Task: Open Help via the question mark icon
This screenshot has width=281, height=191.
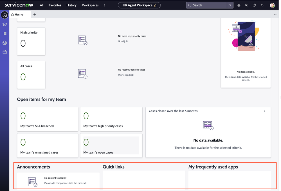Action: click(x=254, y=5)
